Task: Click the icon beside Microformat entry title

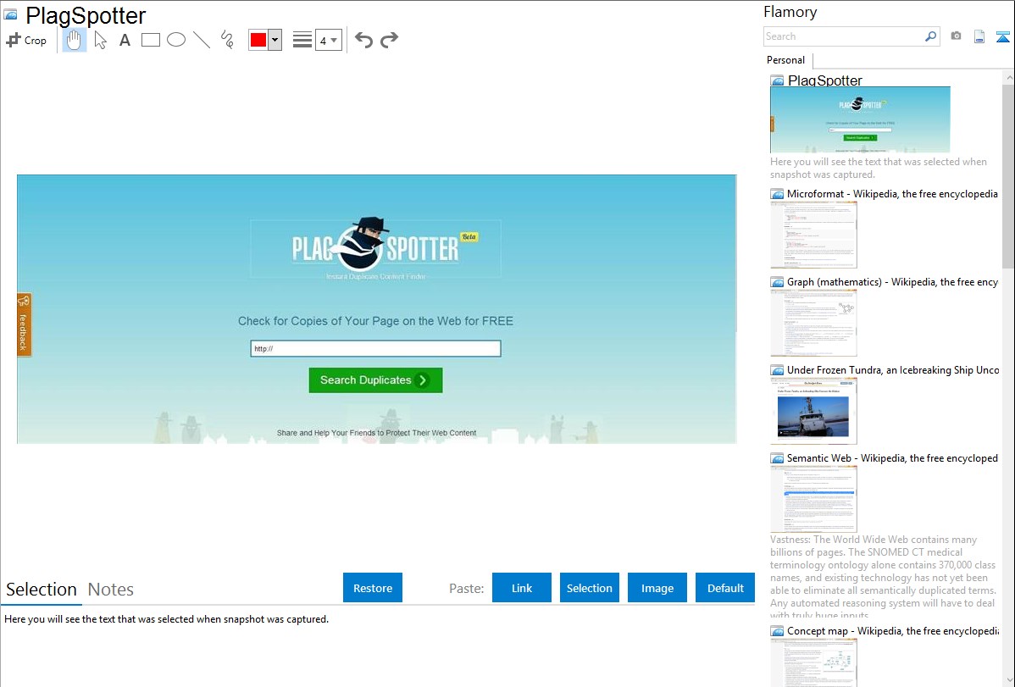Action: (x=777, y=194)
